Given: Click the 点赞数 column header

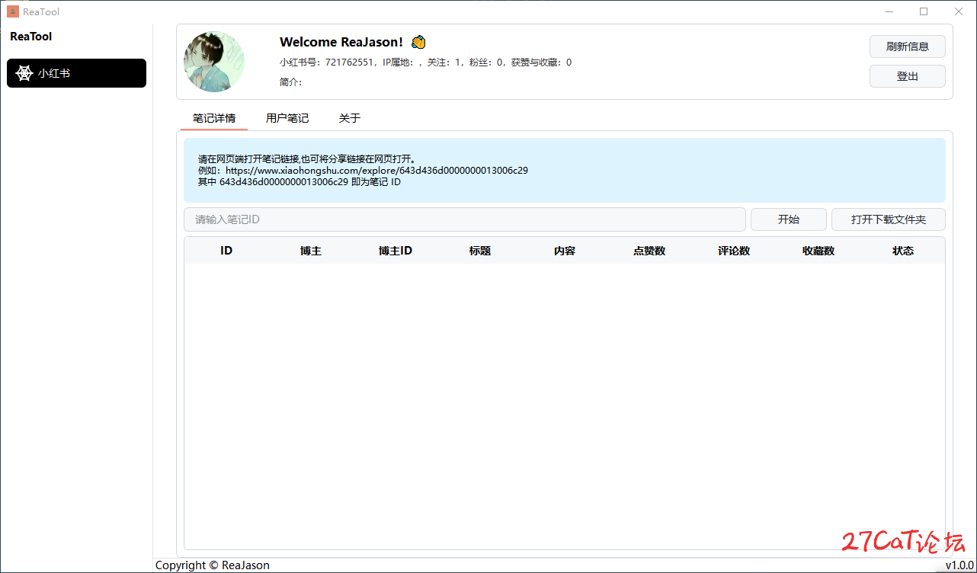Looking at the screenshot, I should (x=649, y=251).
